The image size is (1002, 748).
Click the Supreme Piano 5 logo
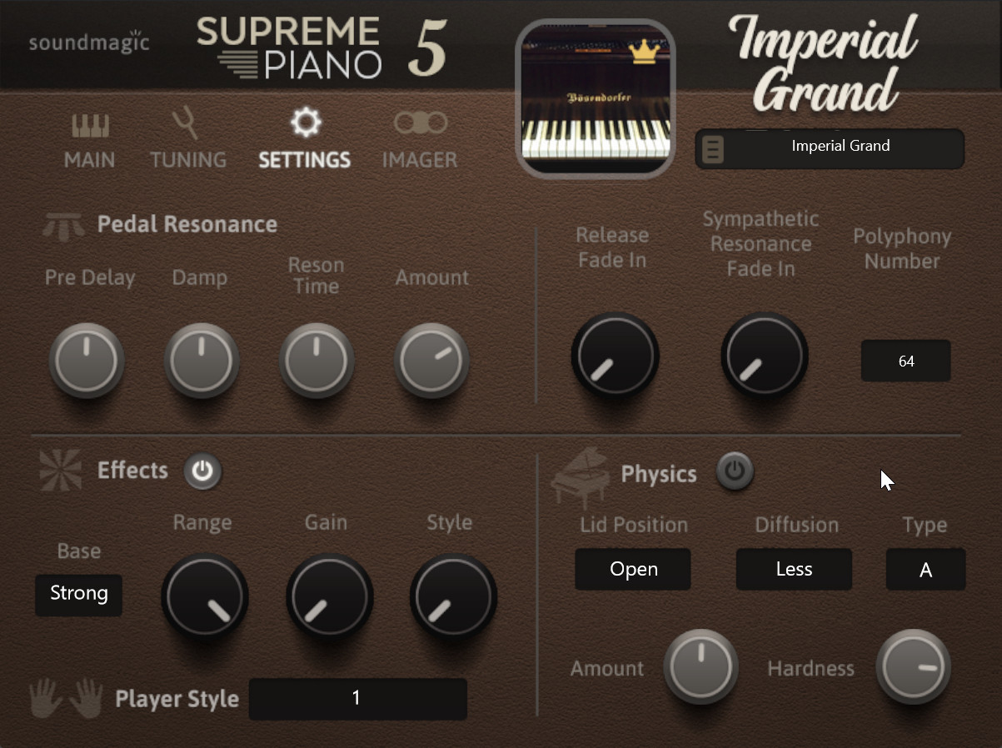coord(322,48)
